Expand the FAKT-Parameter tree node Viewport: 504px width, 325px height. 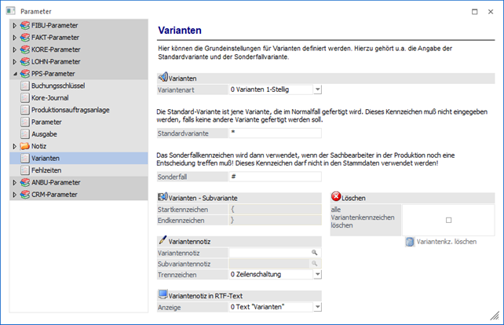14,38
